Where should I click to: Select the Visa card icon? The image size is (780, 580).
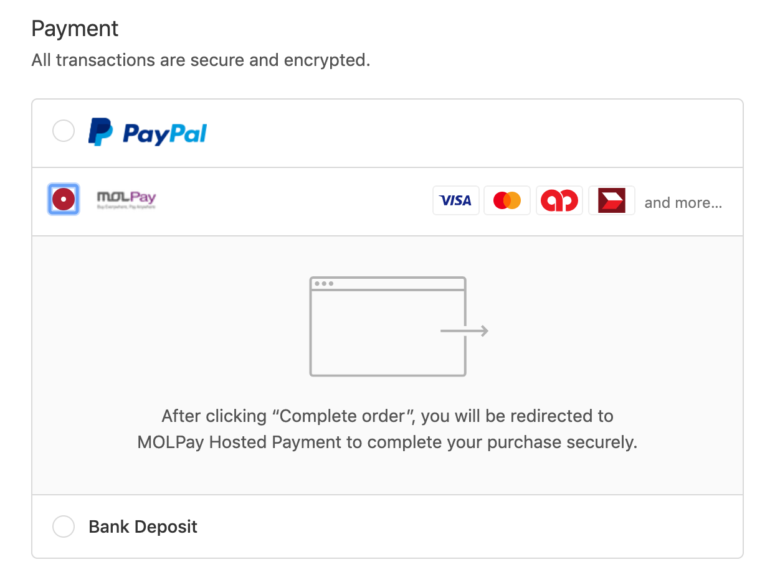[455, 200]
